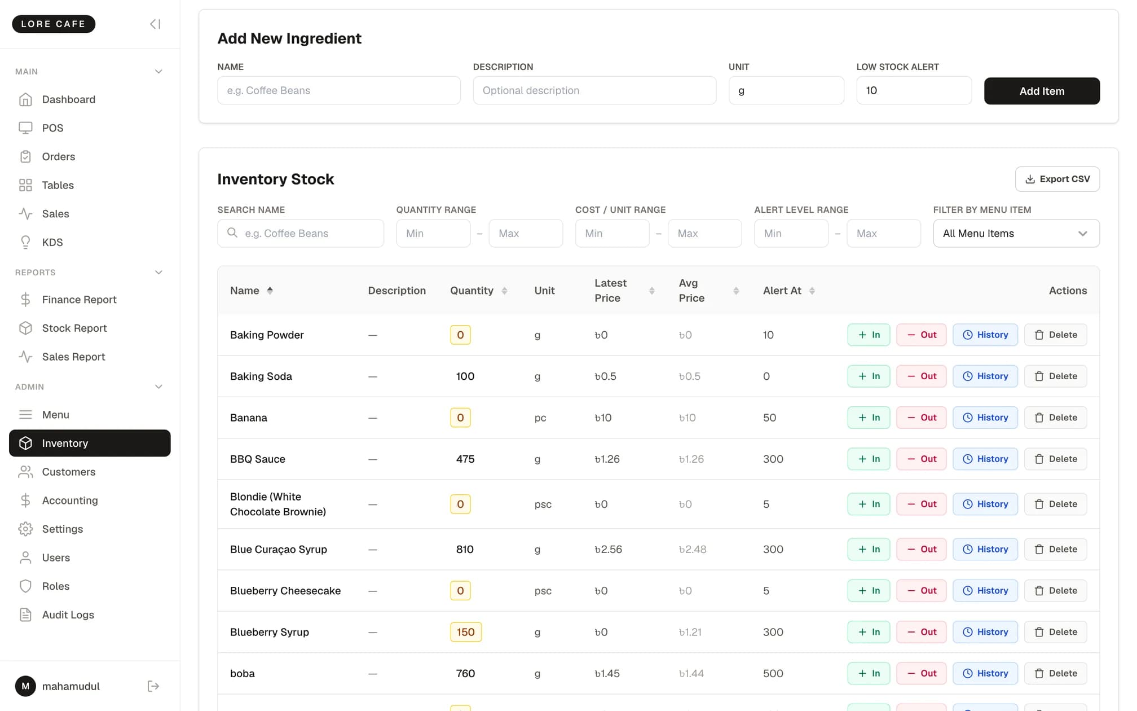Click the Stock Report box icon
Viewport: 1137px width, 711px height.
pyautogui.click(x=25, y=328)
